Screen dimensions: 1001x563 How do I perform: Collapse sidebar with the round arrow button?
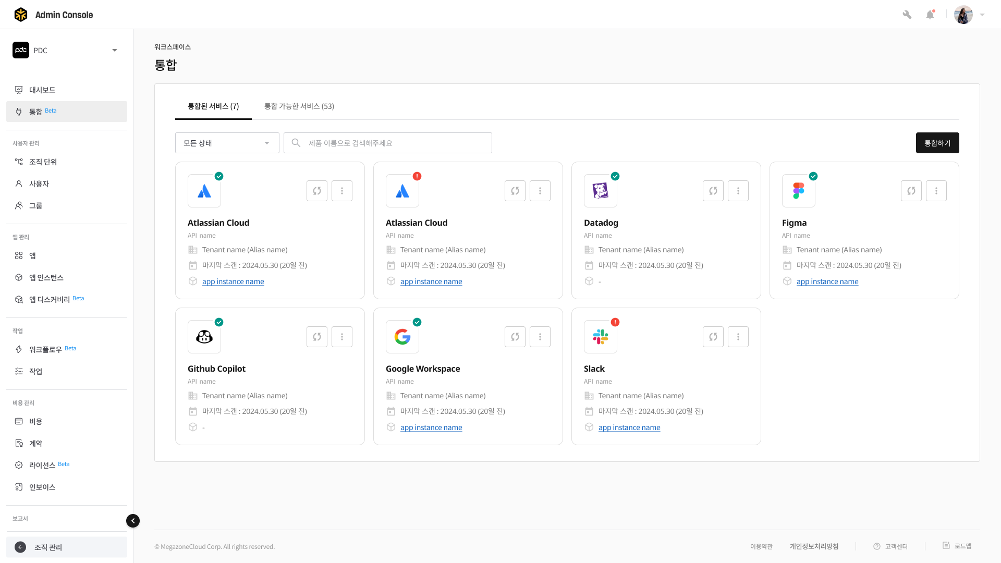(133, 521)
